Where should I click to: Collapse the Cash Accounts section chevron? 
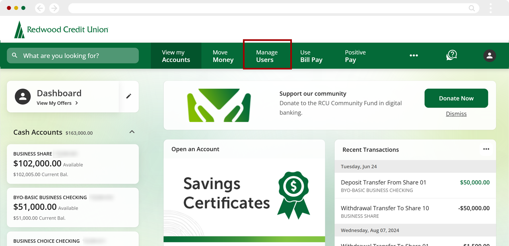coord(132,132)
